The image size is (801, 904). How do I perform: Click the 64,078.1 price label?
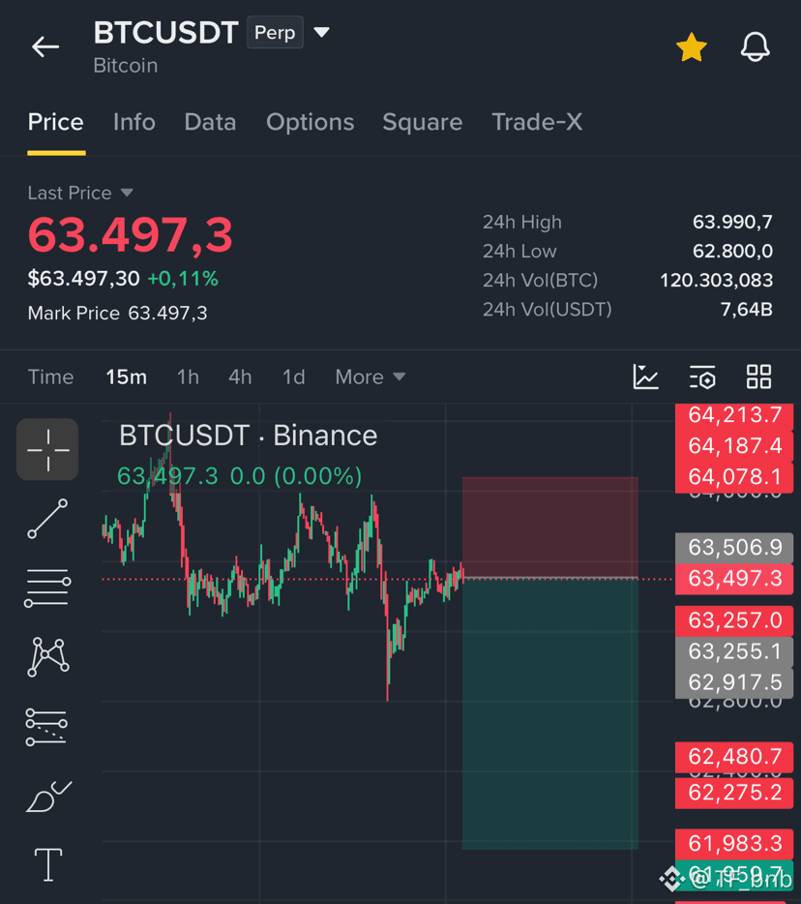click(734, 477)
